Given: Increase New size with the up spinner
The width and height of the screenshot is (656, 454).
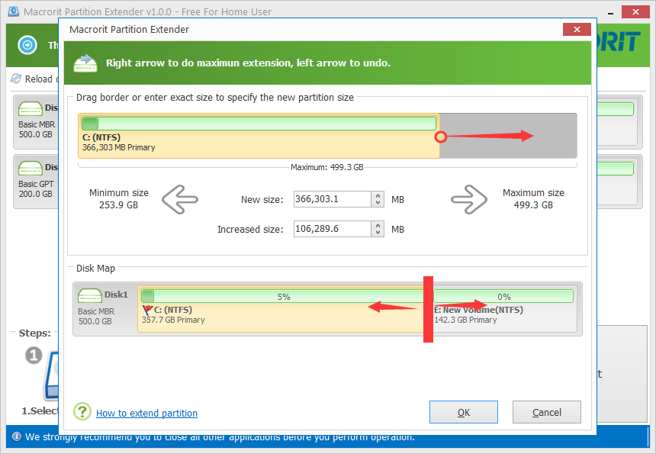Looking at the screenshot, I should [378, 196].
